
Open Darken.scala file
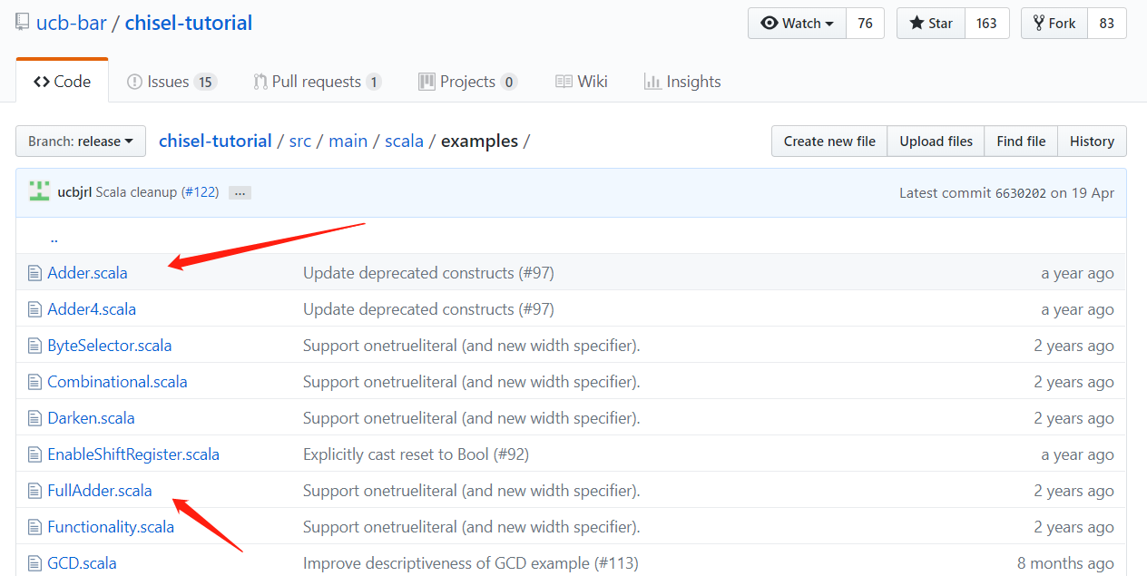pyautogui.click(x=91, y=418)
